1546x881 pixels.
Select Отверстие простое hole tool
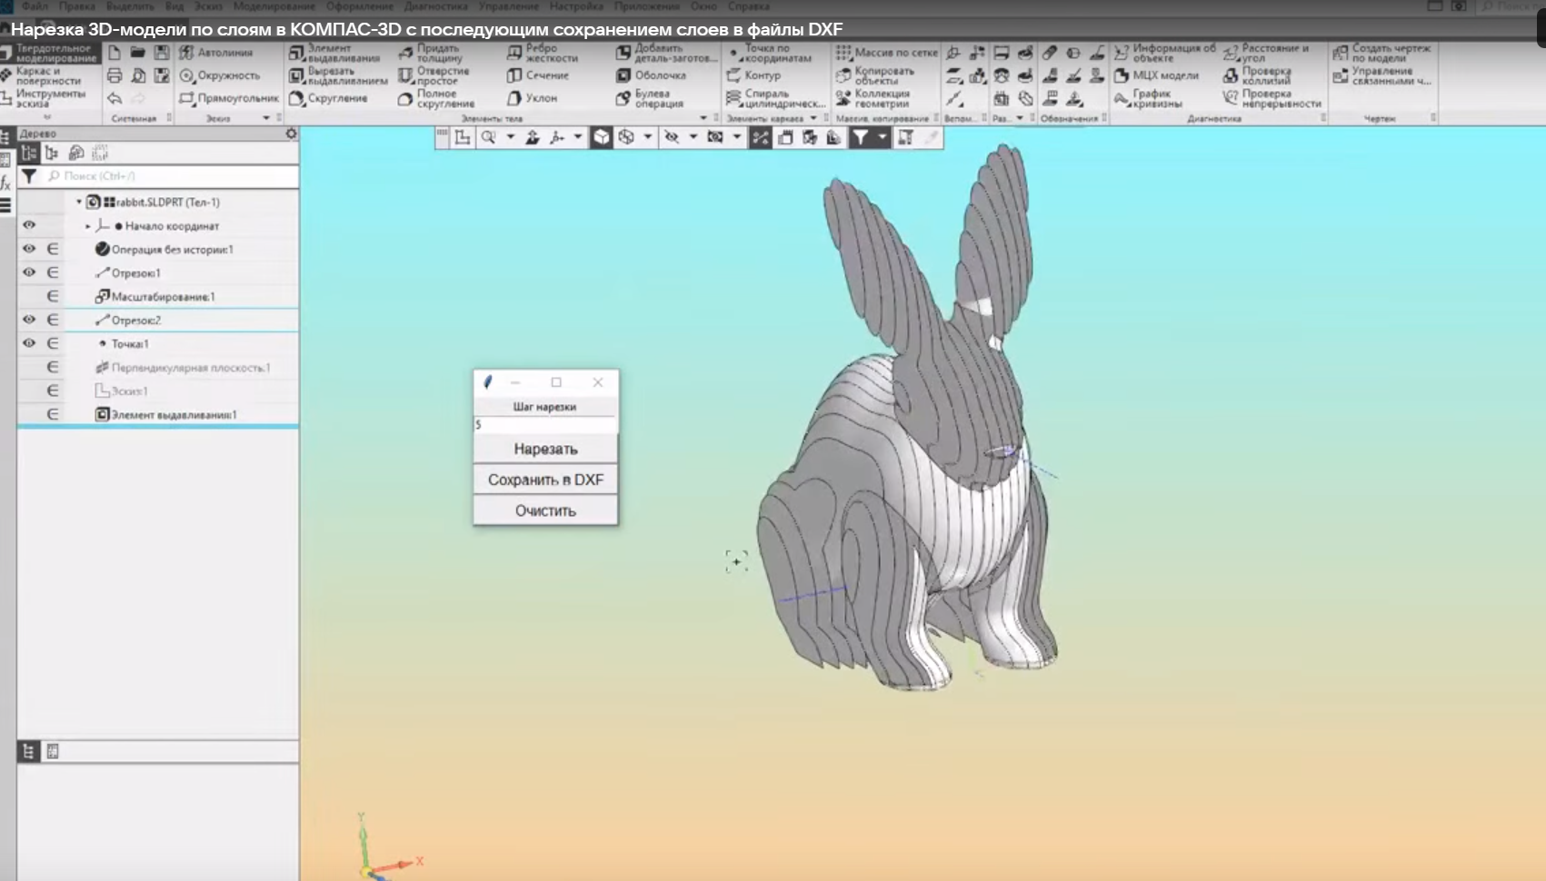(434, 76)
